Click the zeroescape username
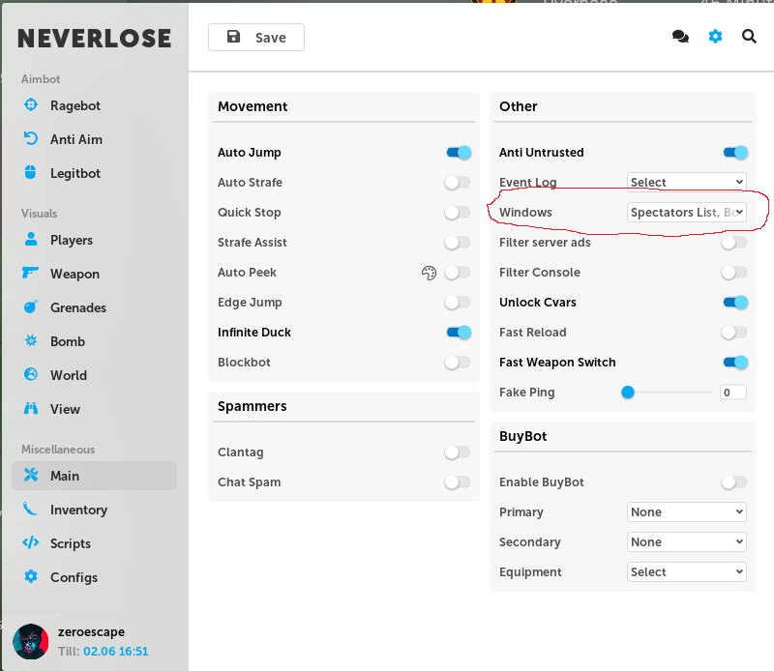Viewport: 774px width, 671px height. 91,632
